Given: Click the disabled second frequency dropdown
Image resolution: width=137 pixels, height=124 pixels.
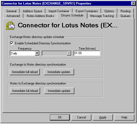Looking at the screenshot, I should click(57, 53).
